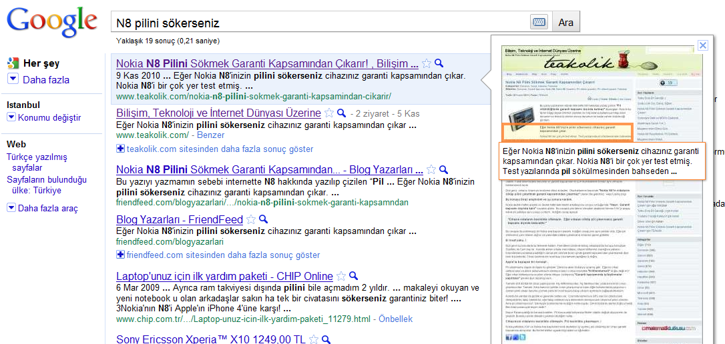Open preview magnifier for Blog Yazarları - FriendFeed

264,219
